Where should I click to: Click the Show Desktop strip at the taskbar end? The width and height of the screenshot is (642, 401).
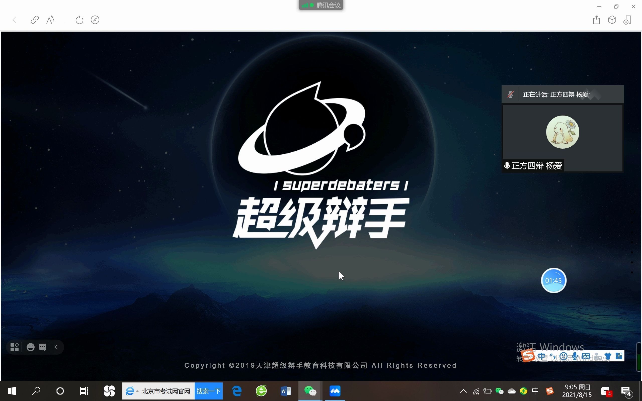tap(641, 391)
